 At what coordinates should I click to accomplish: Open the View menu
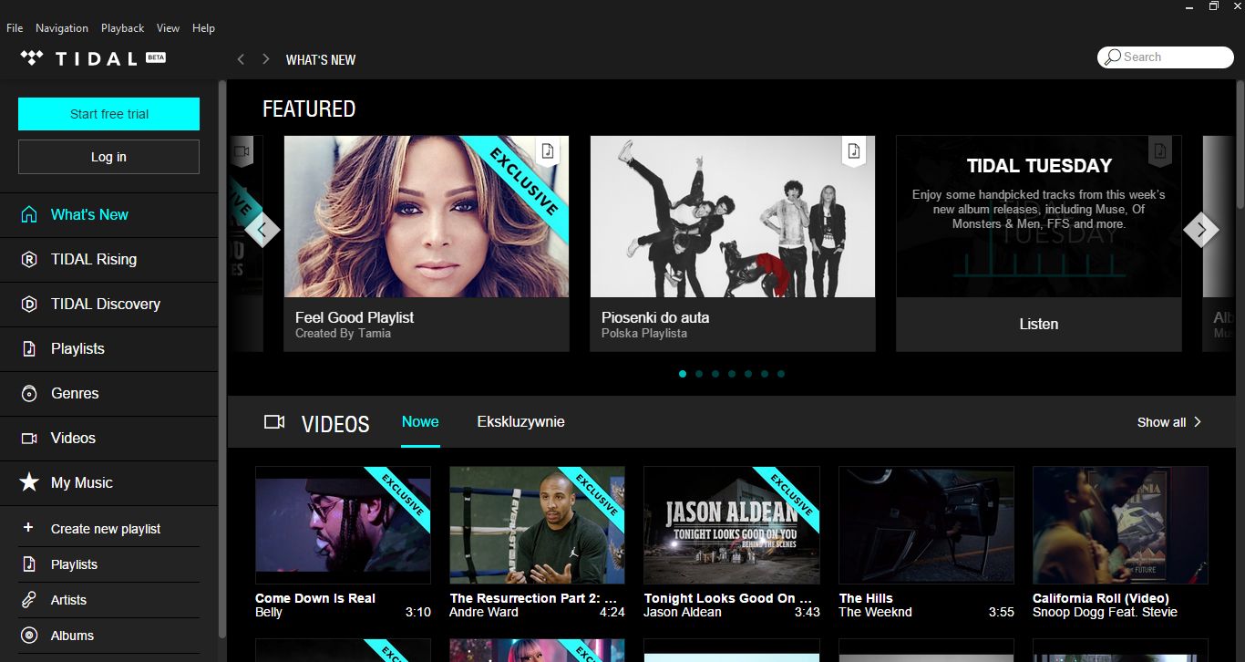[x=168, y=28]
